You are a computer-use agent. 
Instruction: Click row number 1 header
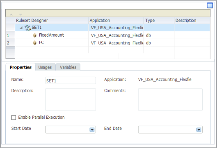[10, 35]
